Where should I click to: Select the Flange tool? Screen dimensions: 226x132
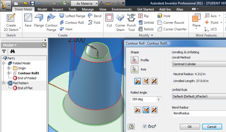coord(39,20)
